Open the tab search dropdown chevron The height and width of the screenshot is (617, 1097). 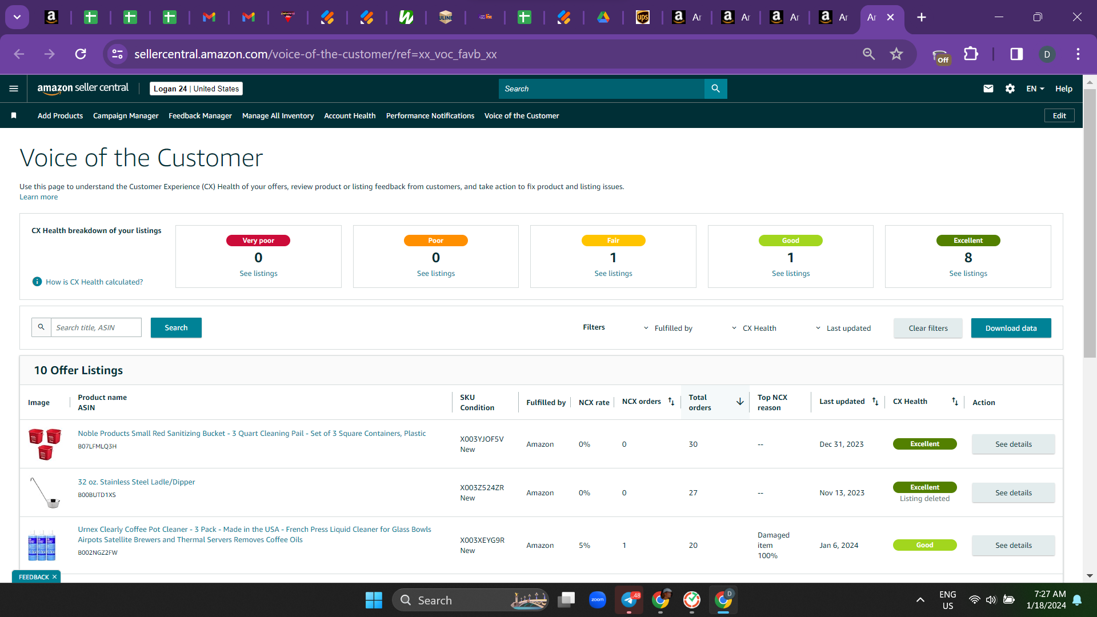tap(17, 17)
